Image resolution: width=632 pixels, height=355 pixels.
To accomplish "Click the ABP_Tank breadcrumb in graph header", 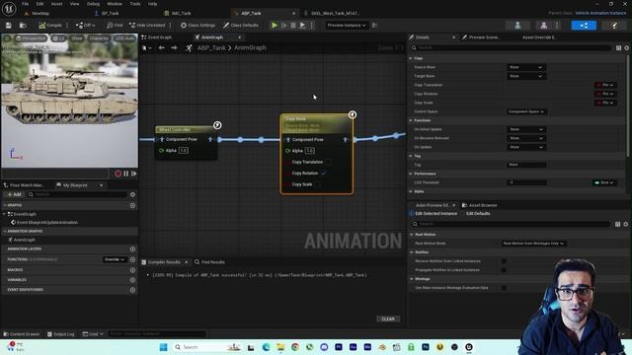I will pyautogui.click(x=211, y=48).
